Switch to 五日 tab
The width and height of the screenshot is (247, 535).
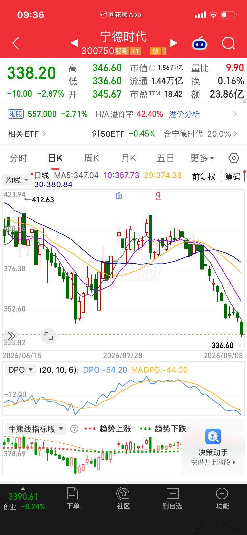[165, 158]
